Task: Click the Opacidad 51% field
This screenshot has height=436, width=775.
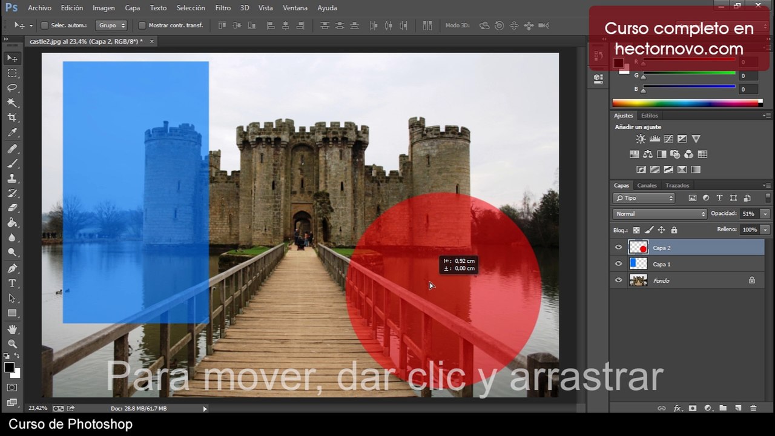Action: click(750, 214)
